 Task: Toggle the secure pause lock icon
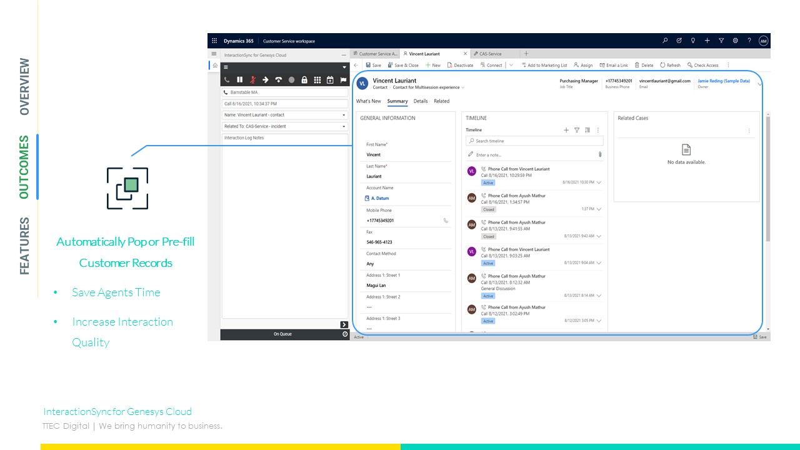pos(304,80)
